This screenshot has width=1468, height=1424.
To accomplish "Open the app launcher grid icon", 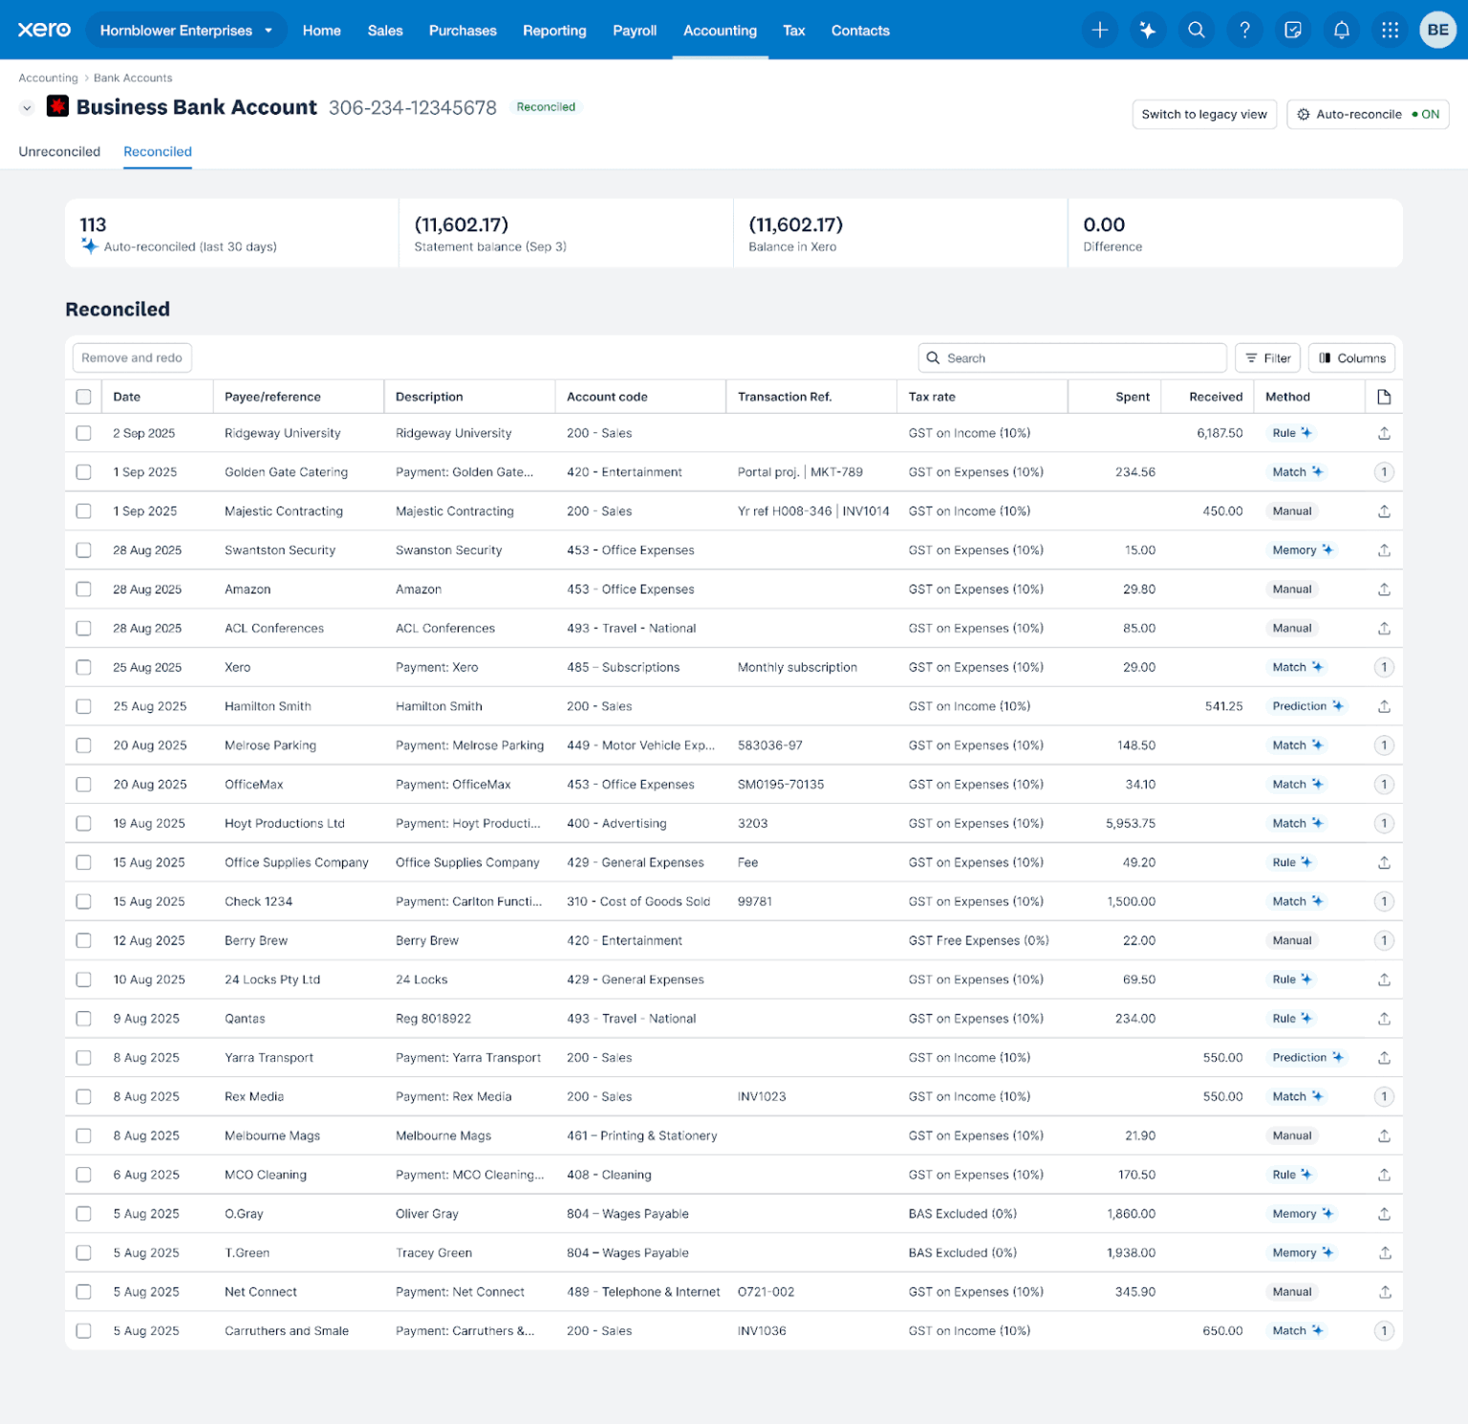I will (x=1390, y=30).
